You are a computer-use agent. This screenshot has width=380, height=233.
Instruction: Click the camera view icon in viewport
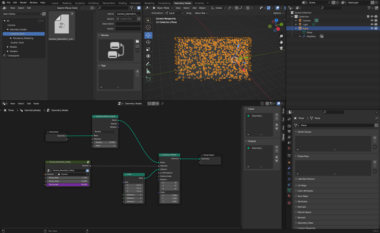coord(281,48)
